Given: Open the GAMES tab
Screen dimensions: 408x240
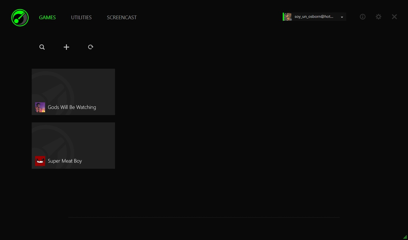Looking at the screenshot, I should (47, 17).
